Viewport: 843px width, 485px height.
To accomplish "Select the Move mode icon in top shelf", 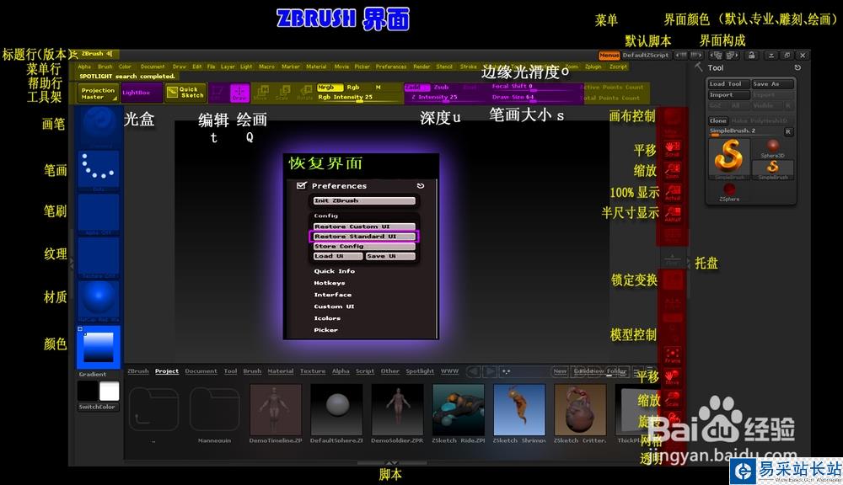I will pos(261,93).
